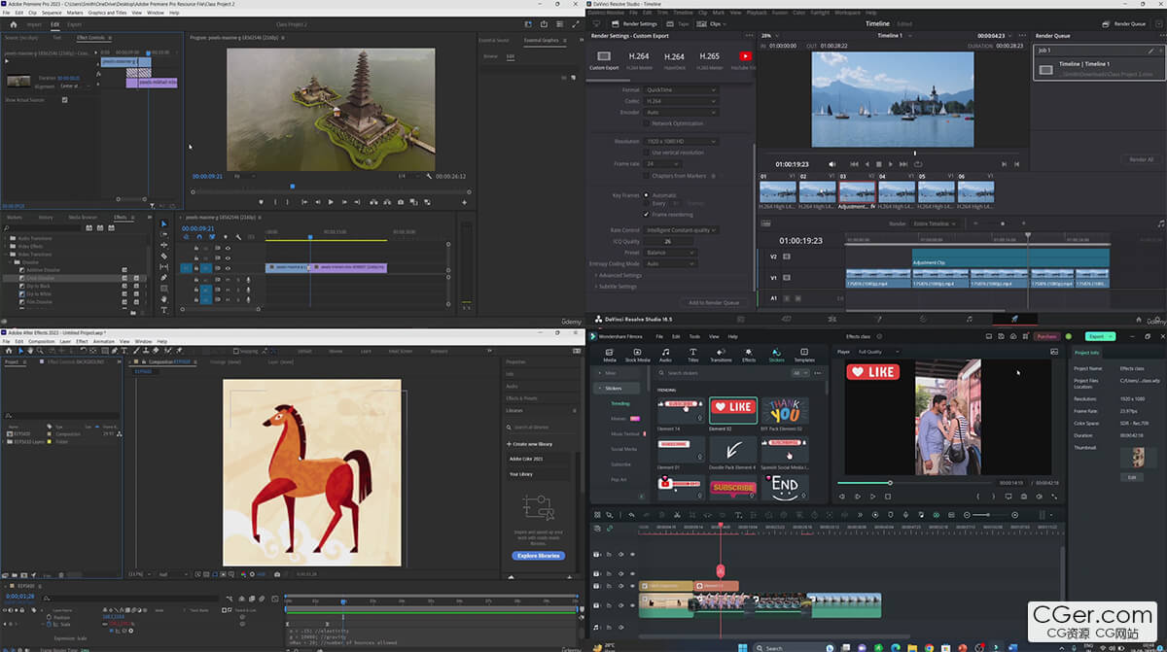Image resolution: width=1167 pixels, height=652 pixels.
Task: Select the YouTube render preset in DaVinci
Action: click(x=746, y=60)
